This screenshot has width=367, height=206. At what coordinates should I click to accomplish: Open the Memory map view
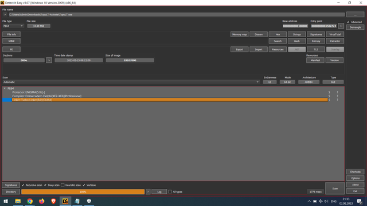[x=240, y=34]
